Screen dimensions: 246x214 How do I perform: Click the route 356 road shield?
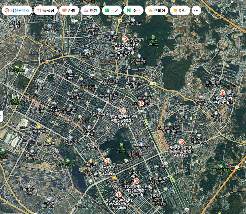(x=153, y=83)
